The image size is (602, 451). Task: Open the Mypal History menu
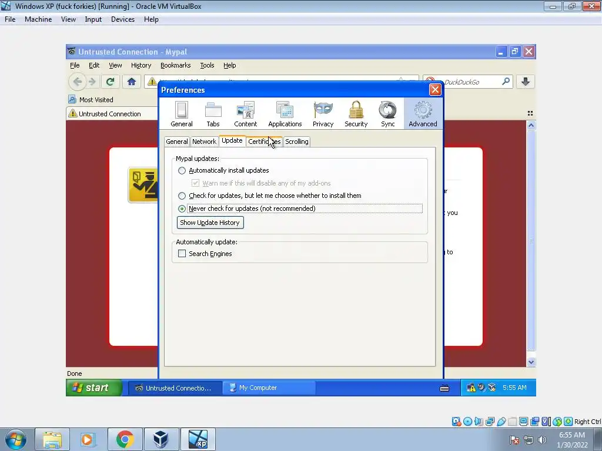click(x=141, y=65)
